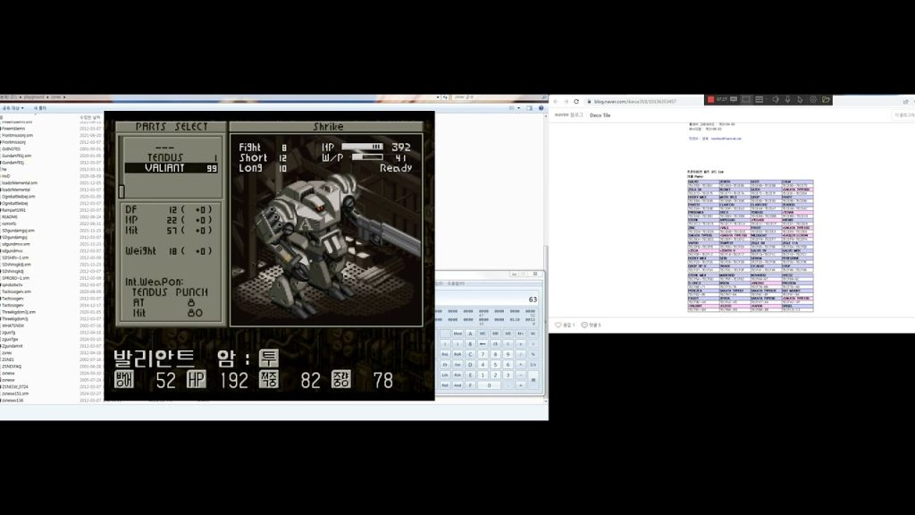Click the date modified column header
The image size is (915, 515).
[89, 117]
